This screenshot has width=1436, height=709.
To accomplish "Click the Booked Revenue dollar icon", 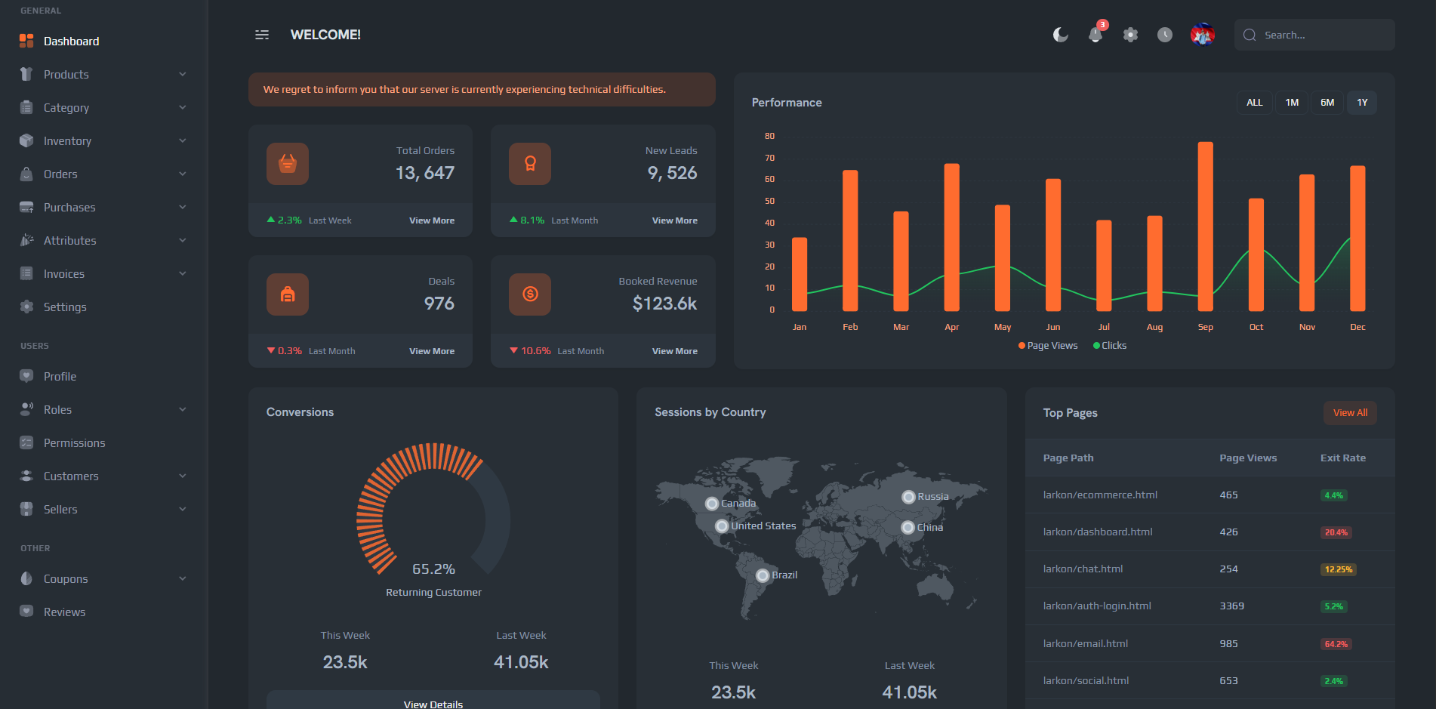I will (530, 294).
